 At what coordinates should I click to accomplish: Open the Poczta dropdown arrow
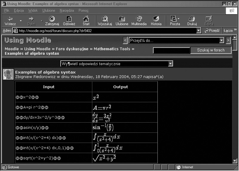pos(178,19)
